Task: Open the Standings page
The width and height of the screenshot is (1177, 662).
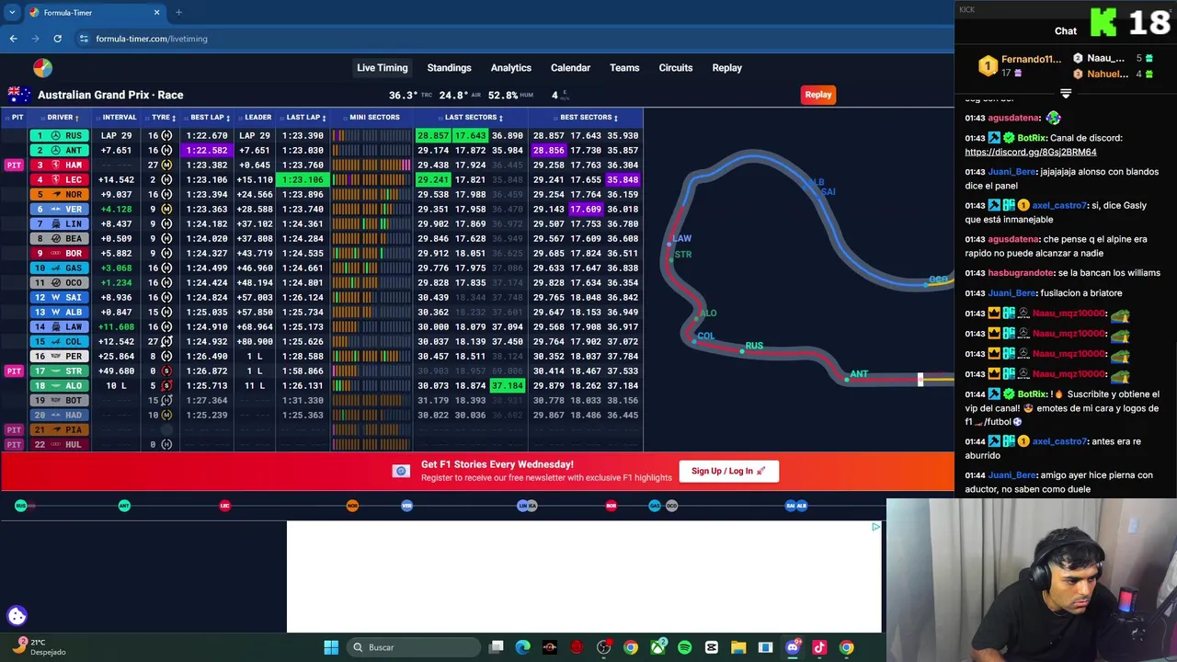Action: coord(449,68)
